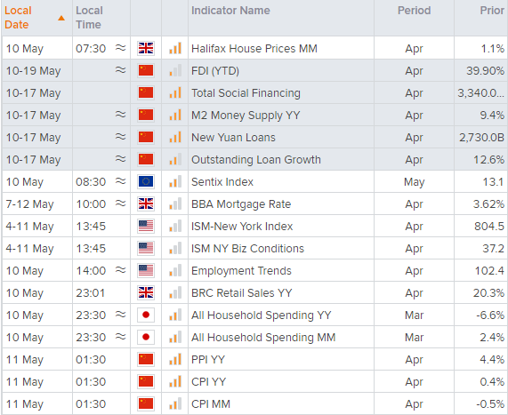Click the China flag on FDI (YTD) row
Screen dimensions: 508x415
146,70
